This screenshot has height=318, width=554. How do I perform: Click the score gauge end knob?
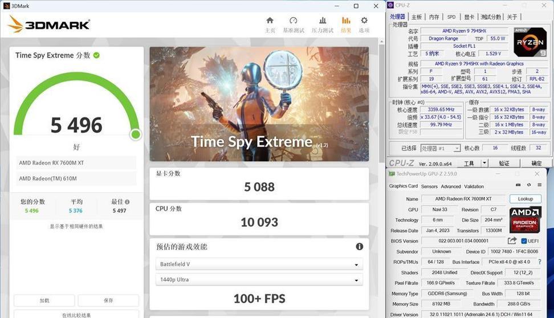coord(136,134)
